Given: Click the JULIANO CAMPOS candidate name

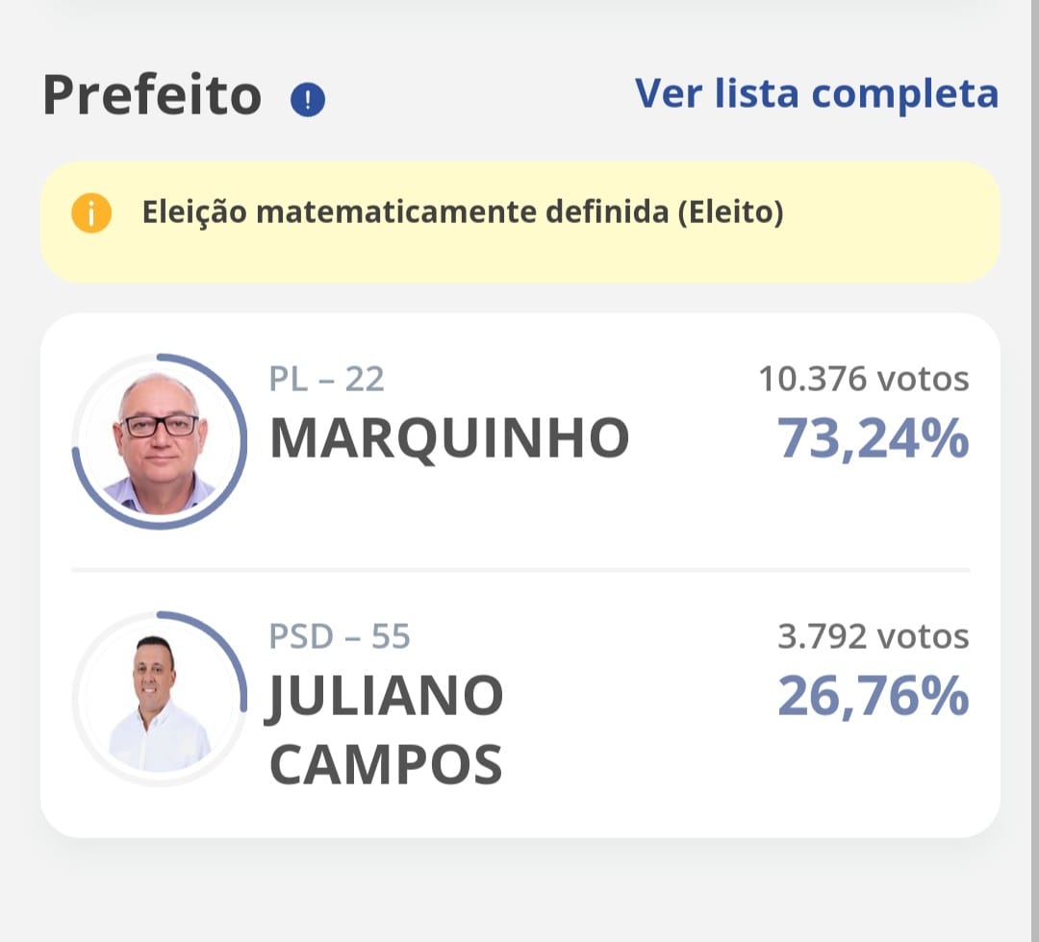Looking at the screenshot, I should click(386, 729).
